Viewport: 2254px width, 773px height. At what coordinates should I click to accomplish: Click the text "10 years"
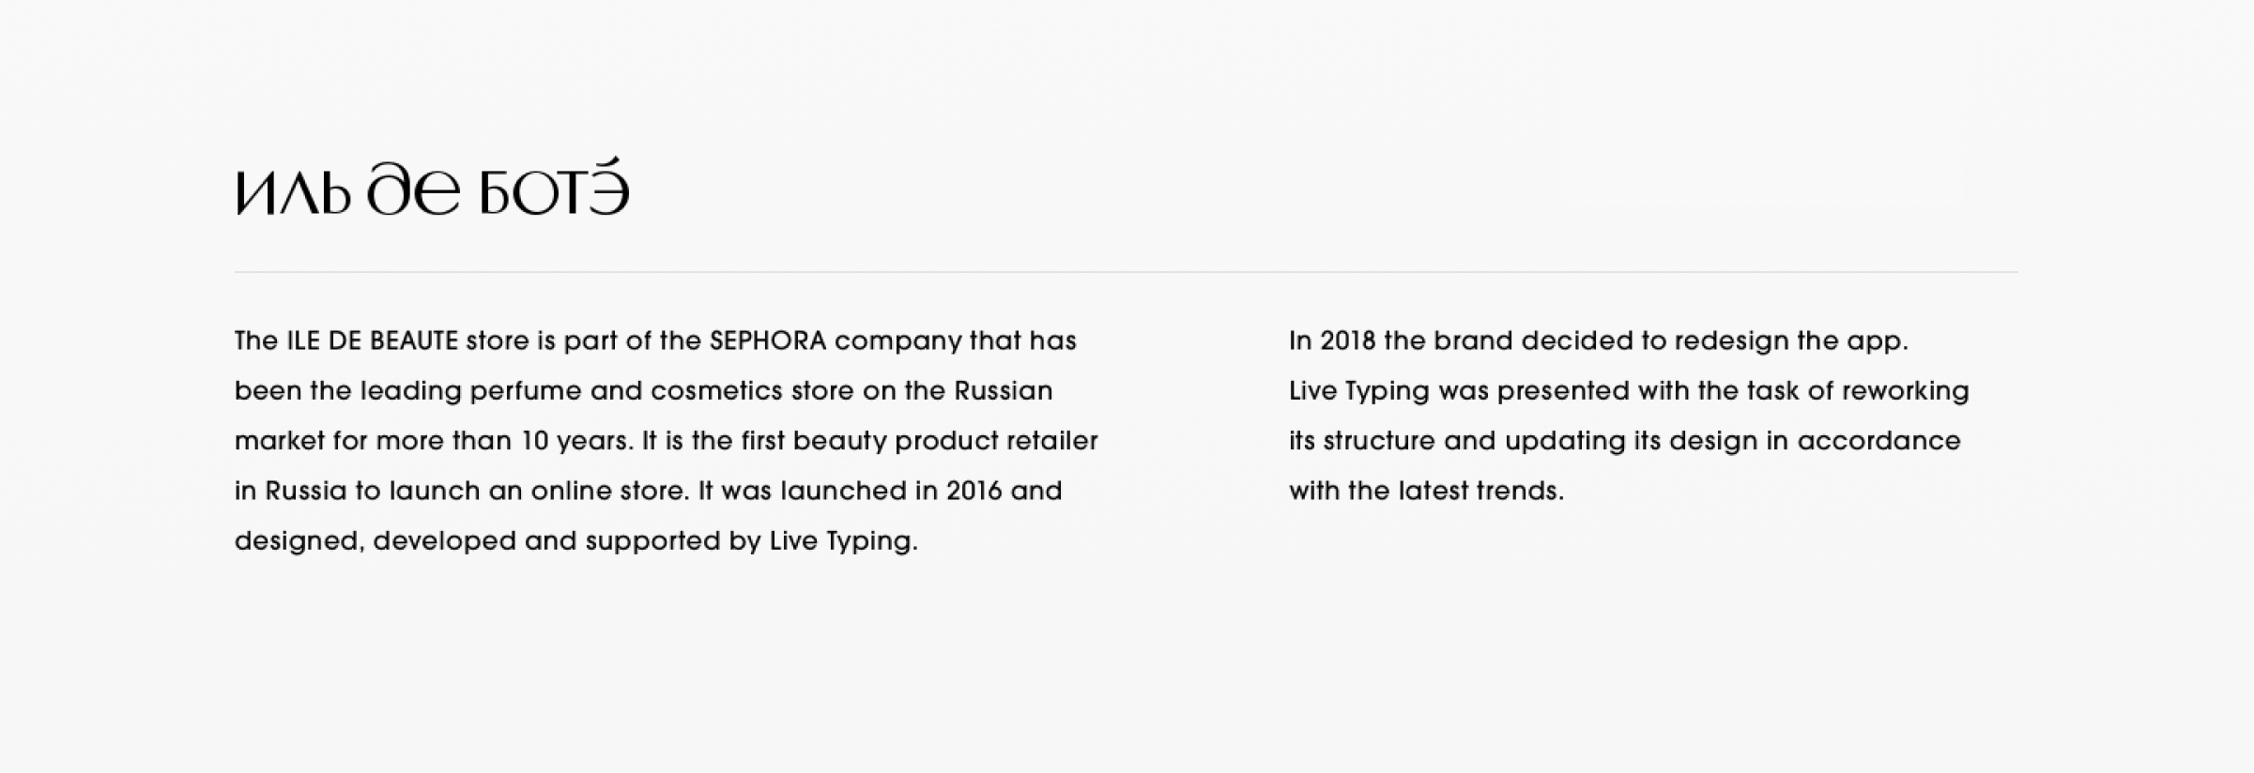(x=576, y=441)
